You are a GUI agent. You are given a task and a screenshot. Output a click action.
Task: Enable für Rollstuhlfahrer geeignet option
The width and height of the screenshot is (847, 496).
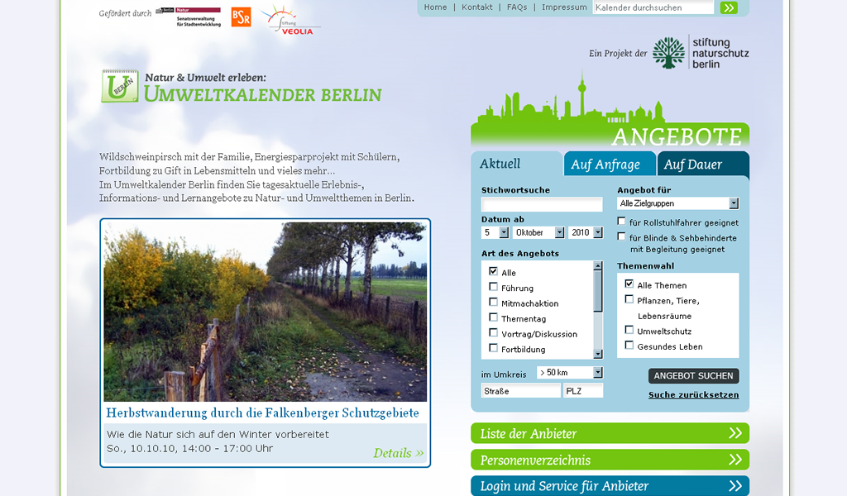coord(622,222)
